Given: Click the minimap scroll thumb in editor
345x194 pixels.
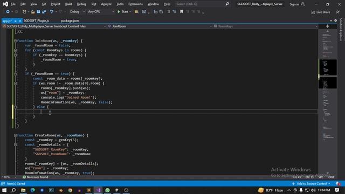Looking at the screenshot, I should (x=328, y=74).
